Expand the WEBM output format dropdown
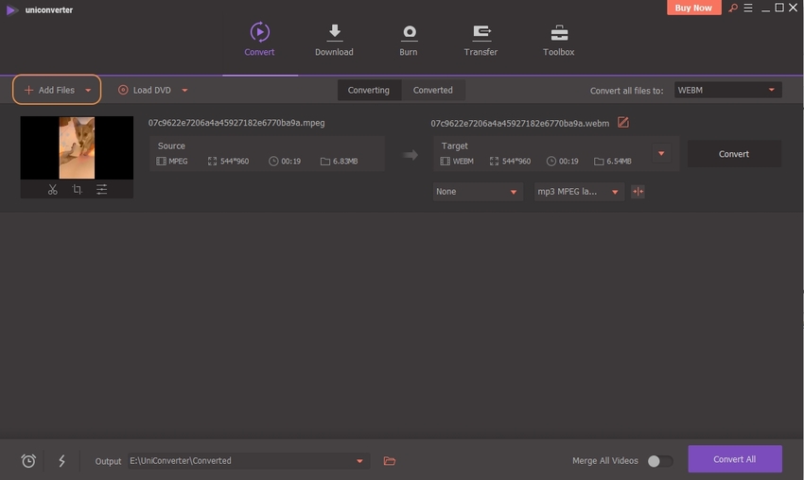804x480 pixels. [726, 91]
